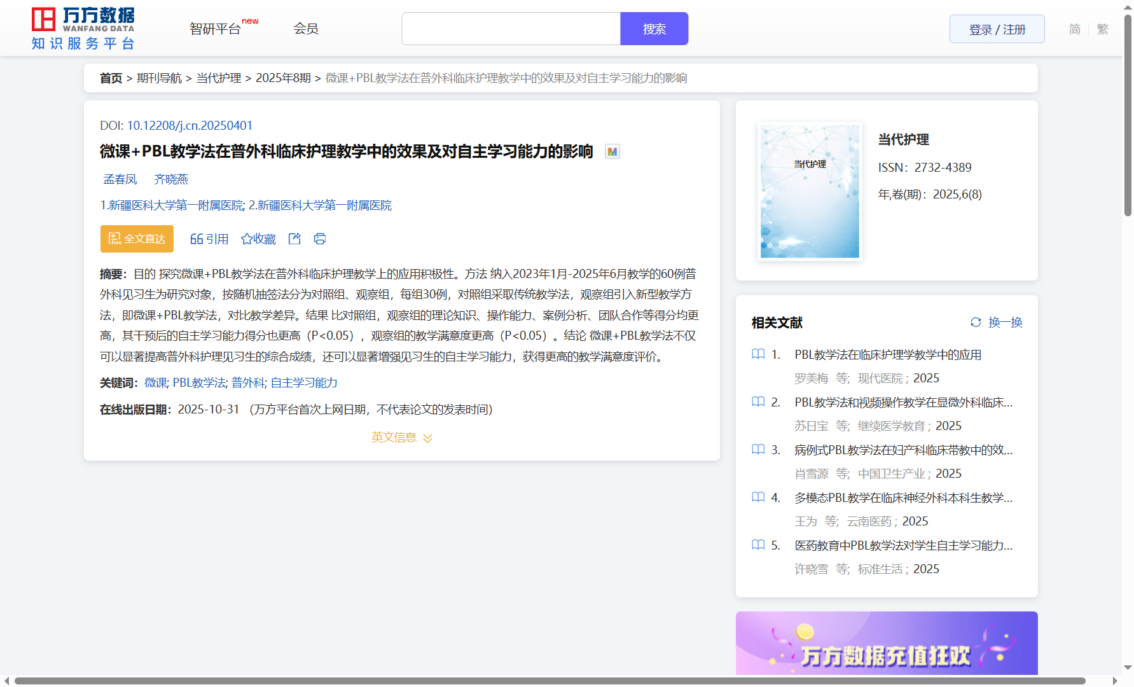Image resolution: width=1134 pixels, height=687 pixels.
Task: Click the 当代护理 journal cover thumbnail
Action: pyautogui.click(x=810, y=191)
